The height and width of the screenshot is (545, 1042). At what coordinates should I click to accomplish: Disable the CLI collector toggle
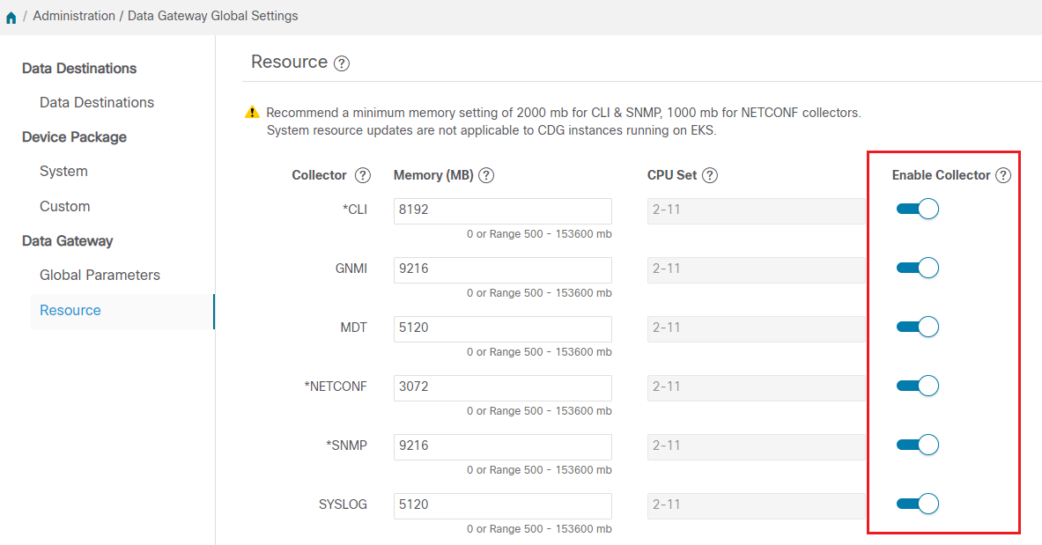pyautogui.click(x=917, y=210)
